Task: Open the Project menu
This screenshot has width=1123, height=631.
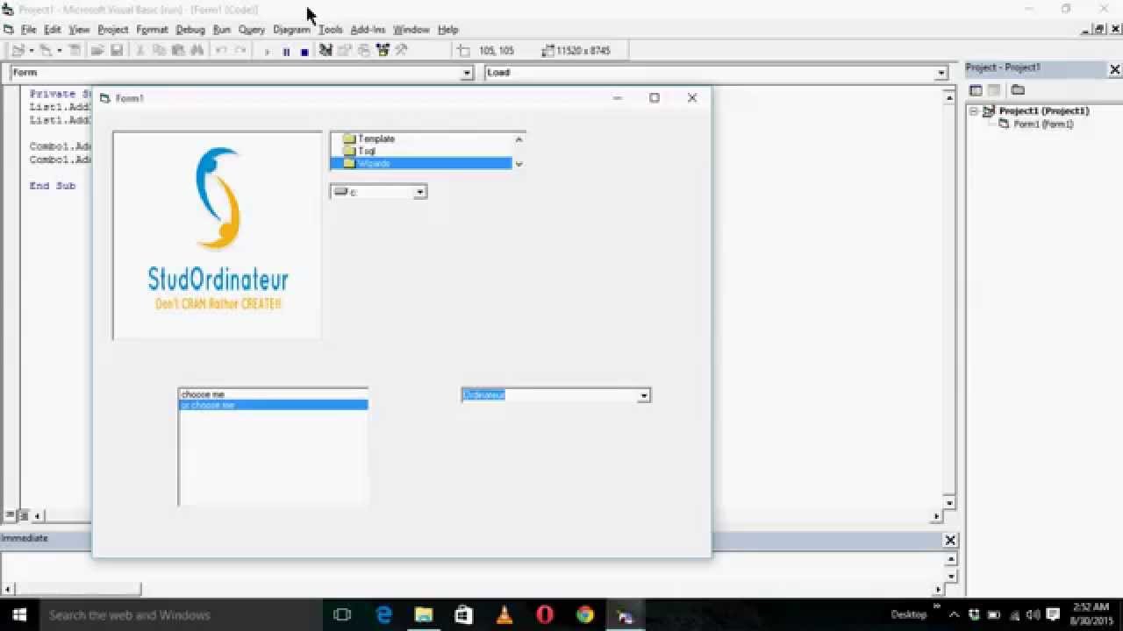Action: coord(112,30)
